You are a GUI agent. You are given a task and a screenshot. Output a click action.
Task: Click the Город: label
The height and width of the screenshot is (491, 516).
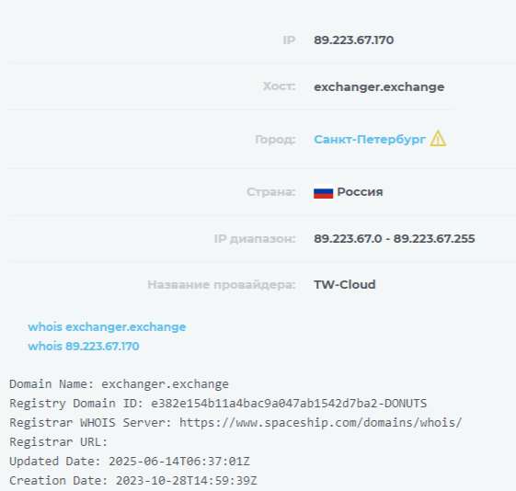(275, 140)
